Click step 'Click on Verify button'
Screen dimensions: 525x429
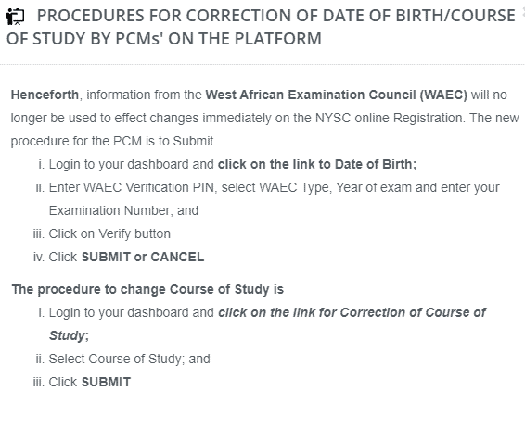tap(109, 233)
